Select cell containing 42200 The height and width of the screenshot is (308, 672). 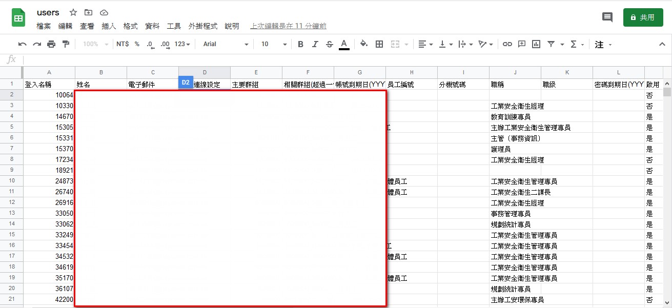(49, 299)
